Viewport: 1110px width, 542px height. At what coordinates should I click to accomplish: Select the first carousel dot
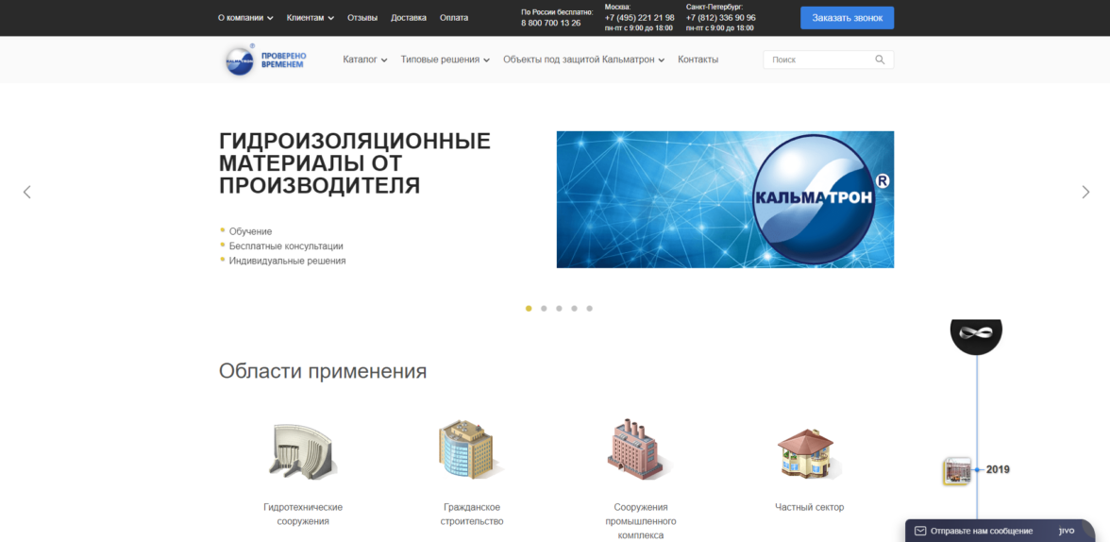[x=529, y=308]
